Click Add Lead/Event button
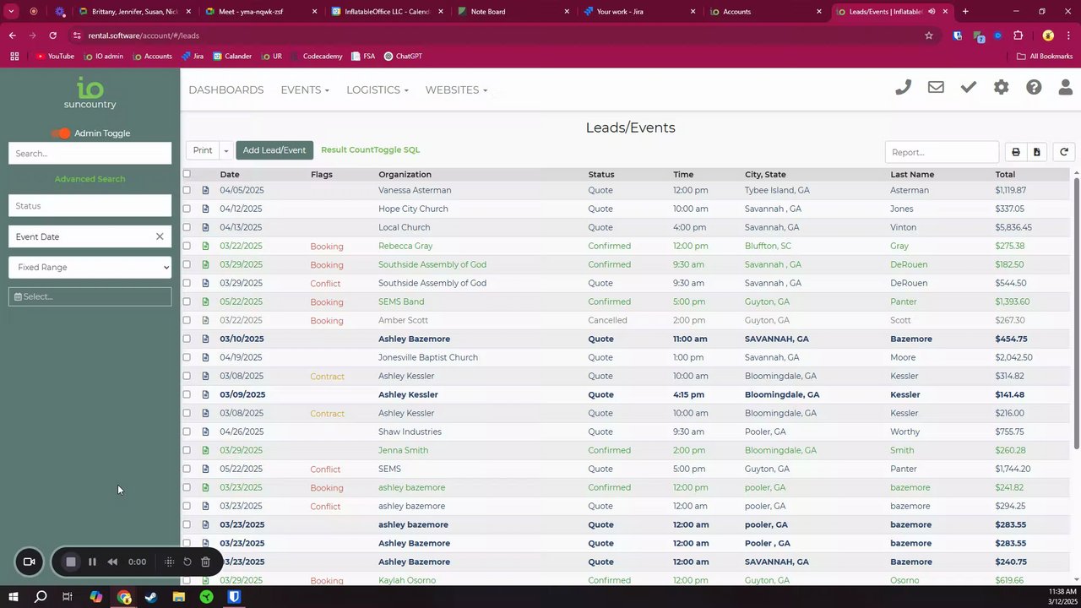The image size is (1081, 608). tap(274, 150)
